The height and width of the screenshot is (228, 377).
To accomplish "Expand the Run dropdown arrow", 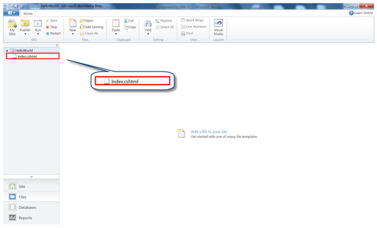I will pyautogui.click(x=37, y=34).
